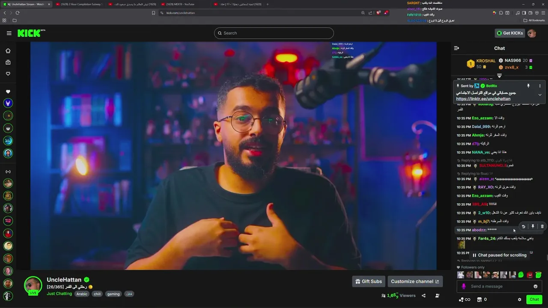Click the username Far4s_24 in chat

coord(486,238)
